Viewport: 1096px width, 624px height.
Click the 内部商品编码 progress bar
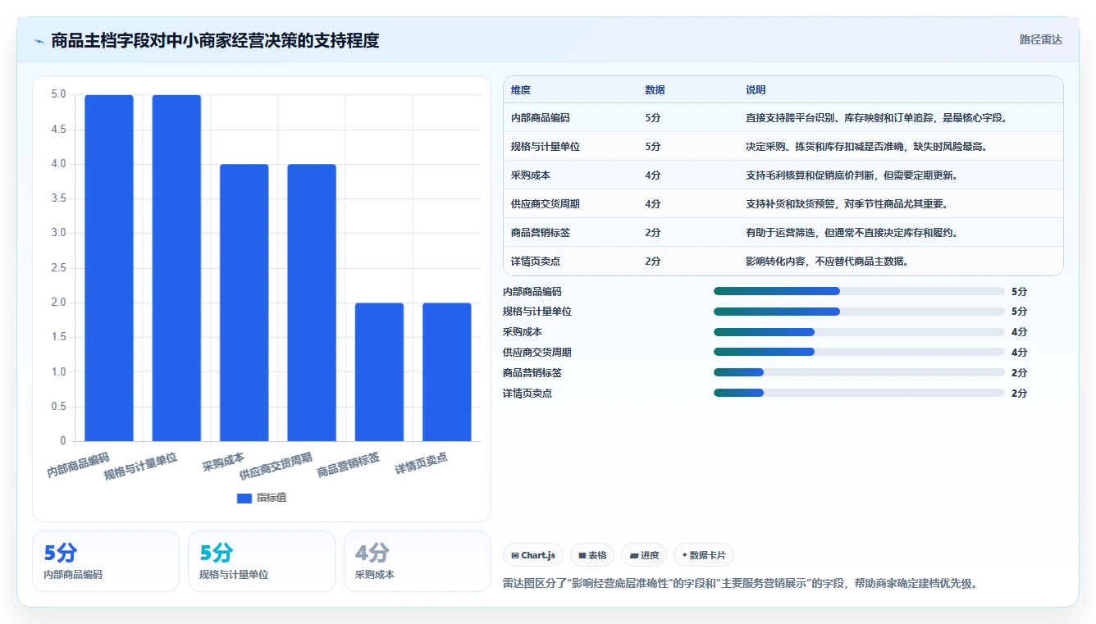tap(859, 291)
